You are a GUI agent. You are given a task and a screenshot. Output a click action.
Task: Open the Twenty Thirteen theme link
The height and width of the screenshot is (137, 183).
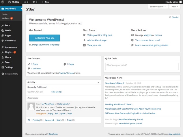click(x=66, y=73)
